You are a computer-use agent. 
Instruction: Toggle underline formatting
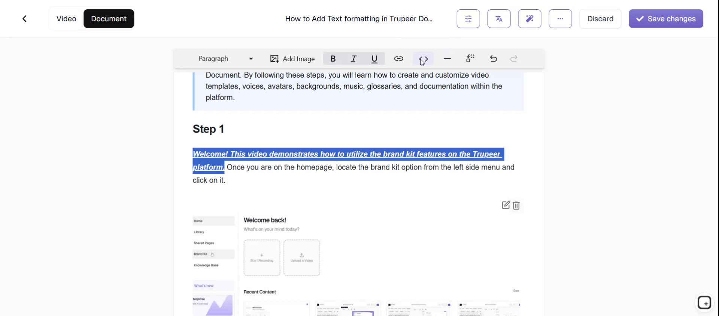coord(374,59)
